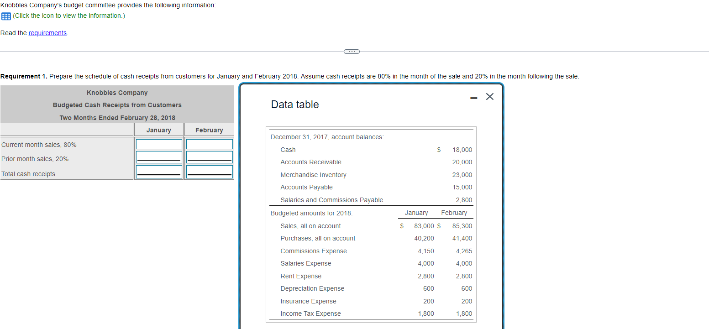Click February input for Prior month sales
Screen dimensions: 709x329
(x=209, y=157)
